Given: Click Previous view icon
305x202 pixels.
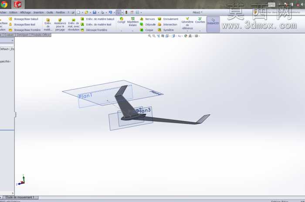Looking at the screenshot, I should (158, 36).
